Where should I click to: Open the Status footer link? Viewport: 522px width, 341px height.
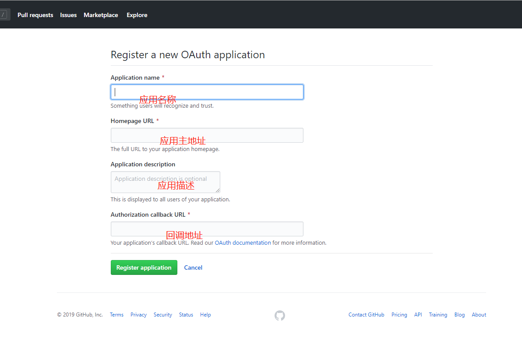click(186, 315)
